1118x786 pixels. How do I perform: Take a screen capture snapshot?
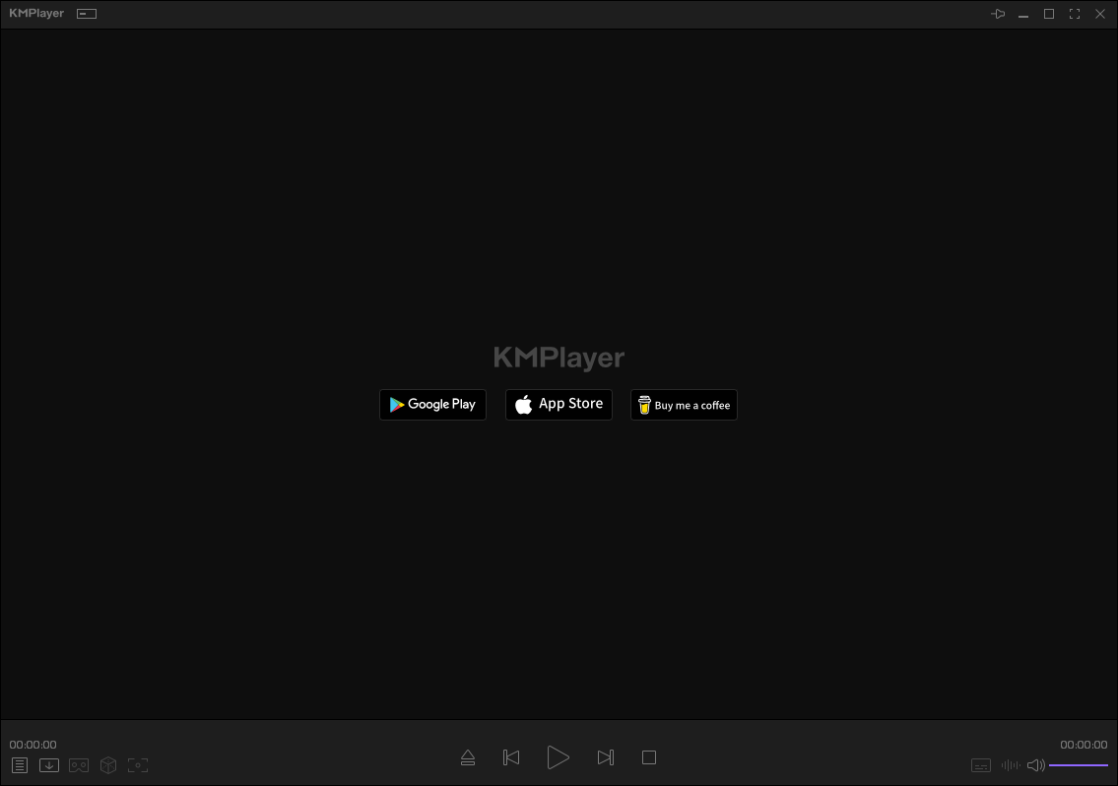[x=138, y=765]
